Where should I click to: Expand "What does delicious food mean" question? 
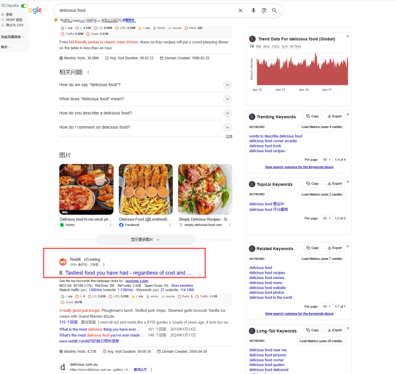click(x=227, y=99)
